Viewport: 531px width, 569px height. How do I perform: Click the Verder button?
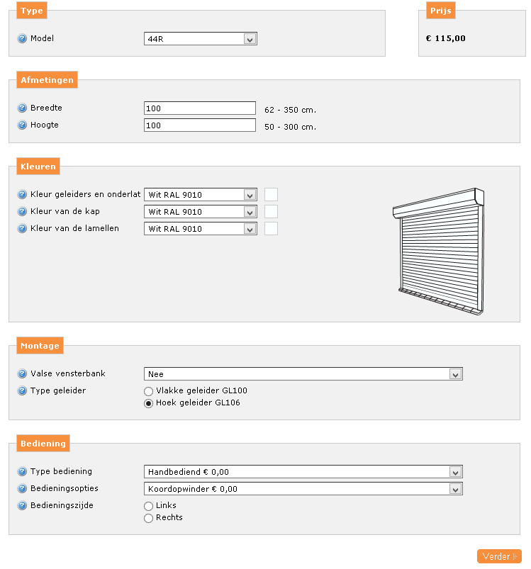pos(499,557)
